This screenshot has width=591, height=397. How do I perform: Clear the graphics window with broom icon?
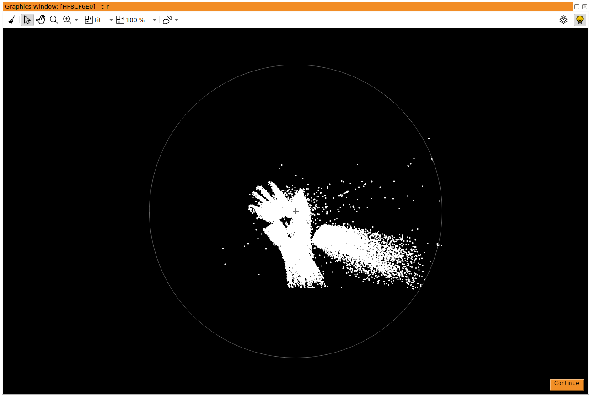11,20
